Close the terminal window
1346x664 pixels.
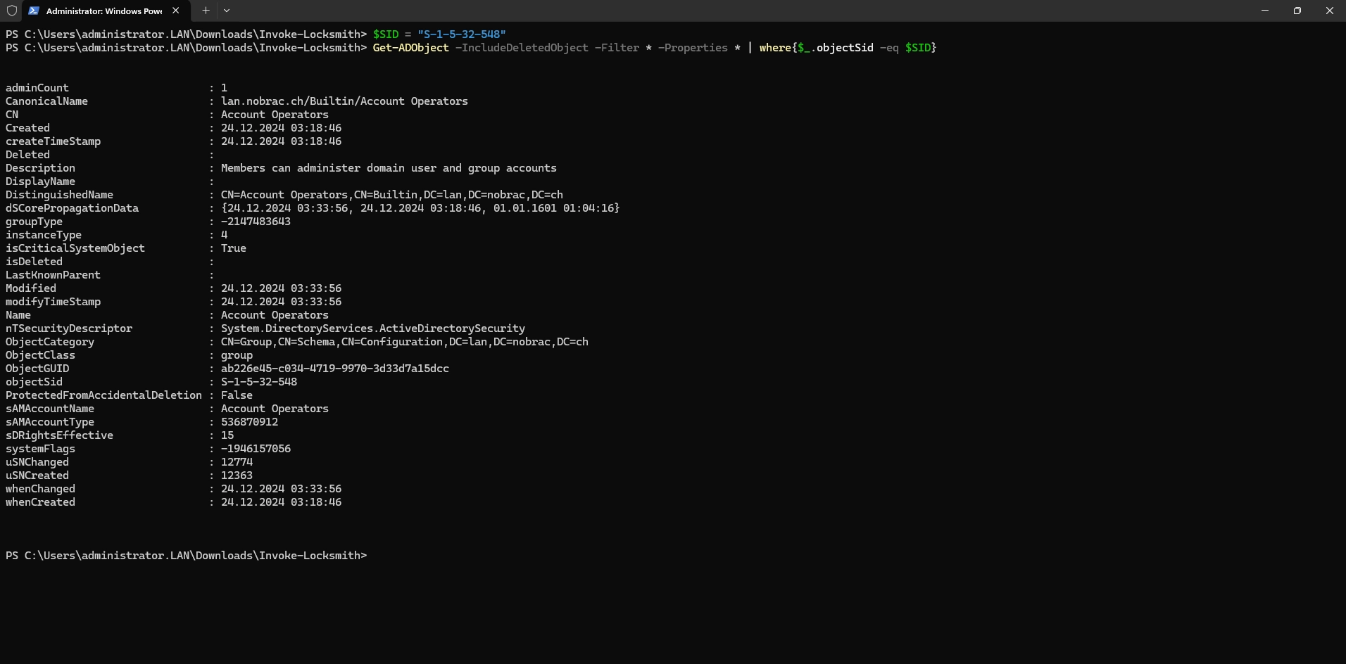pos(1330,11)
